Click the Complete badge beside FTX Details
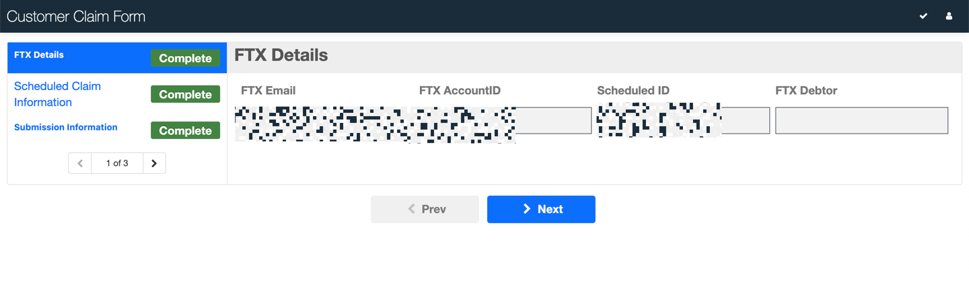This screenshot has height=284, width=969. click(185, 58)
